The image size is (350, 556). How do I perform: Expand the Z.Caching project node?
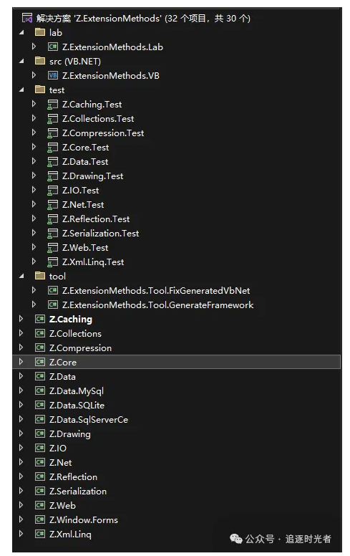click(21, 319)
